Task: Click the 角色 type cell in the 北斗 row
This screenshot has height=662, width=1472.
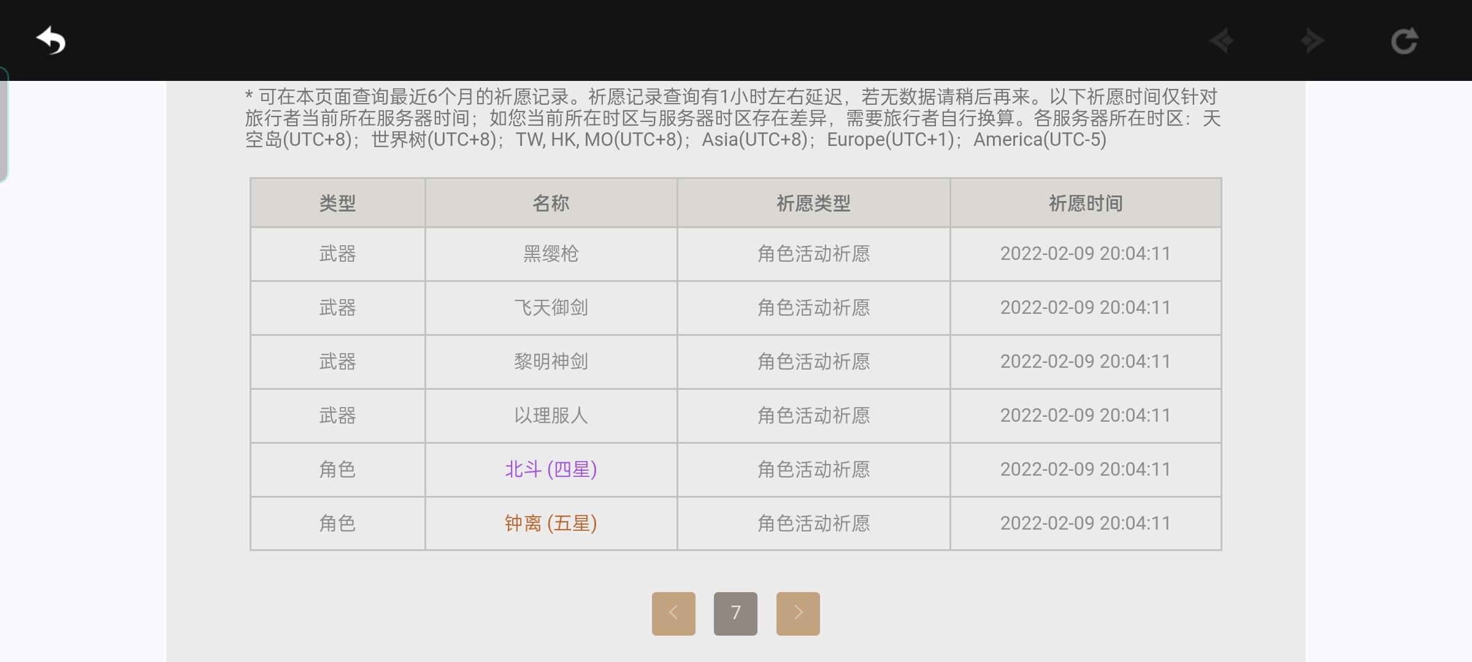Action: (337, 470)
